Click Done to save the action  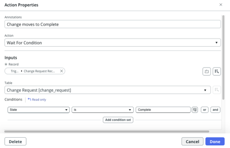(215, 141)
